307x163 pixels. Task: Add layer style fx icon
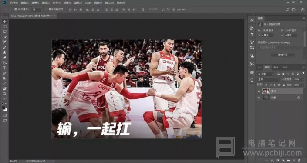pyautogui.click(x=272, y=160)
